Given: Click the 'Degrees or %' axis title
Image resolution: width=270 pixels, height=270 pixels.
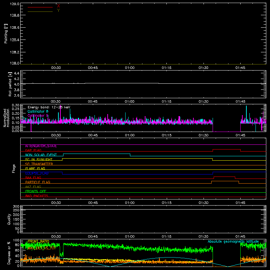Looking at the screenshot, I should (9, 253).
